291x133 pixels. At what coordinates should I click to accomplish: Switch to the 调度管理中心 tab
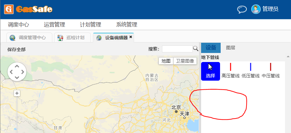click(x=29, y=38)
